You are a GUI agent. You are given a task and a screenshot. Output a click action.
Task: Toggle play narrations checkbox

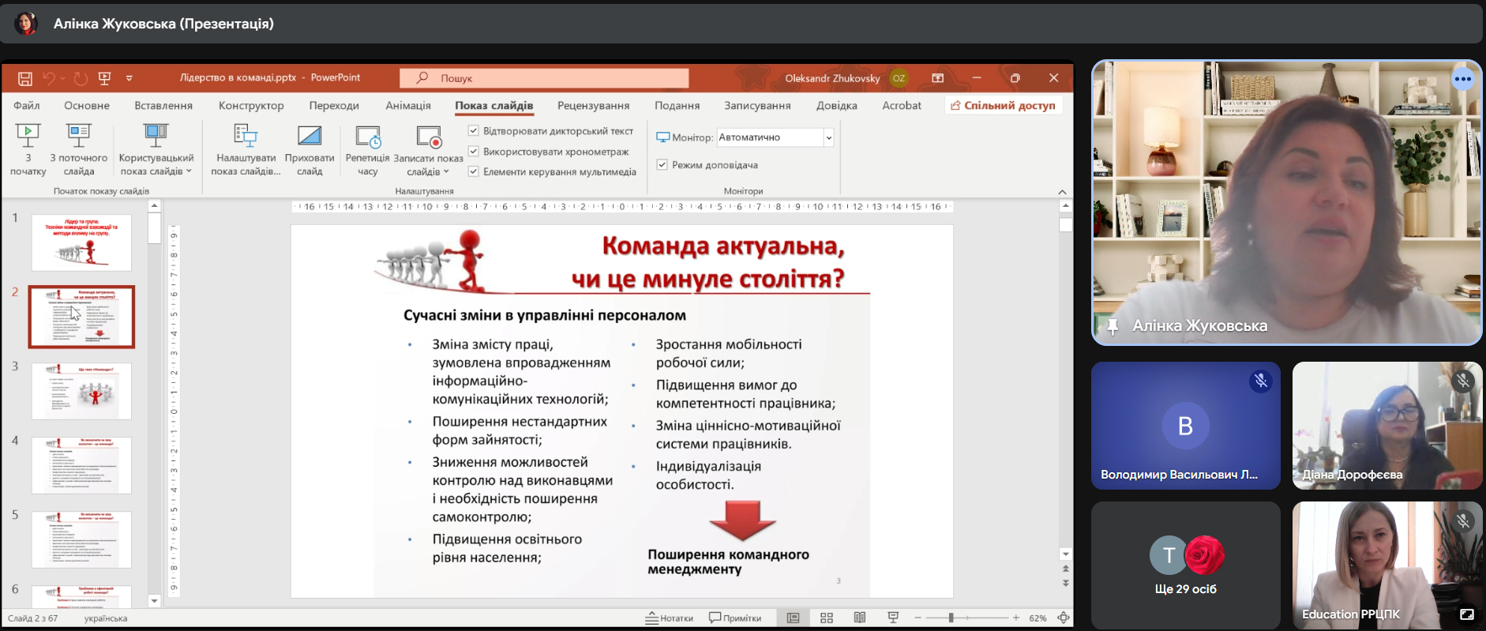click(474, 131)
